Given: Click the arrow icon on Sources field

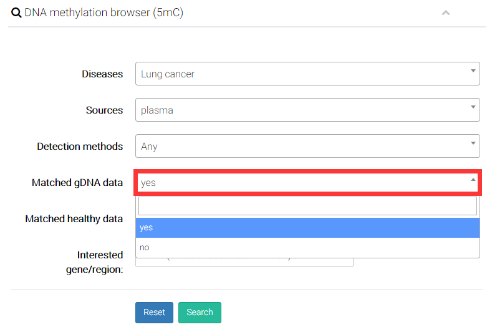Looking at the screenshot, I should pos(473,107).
